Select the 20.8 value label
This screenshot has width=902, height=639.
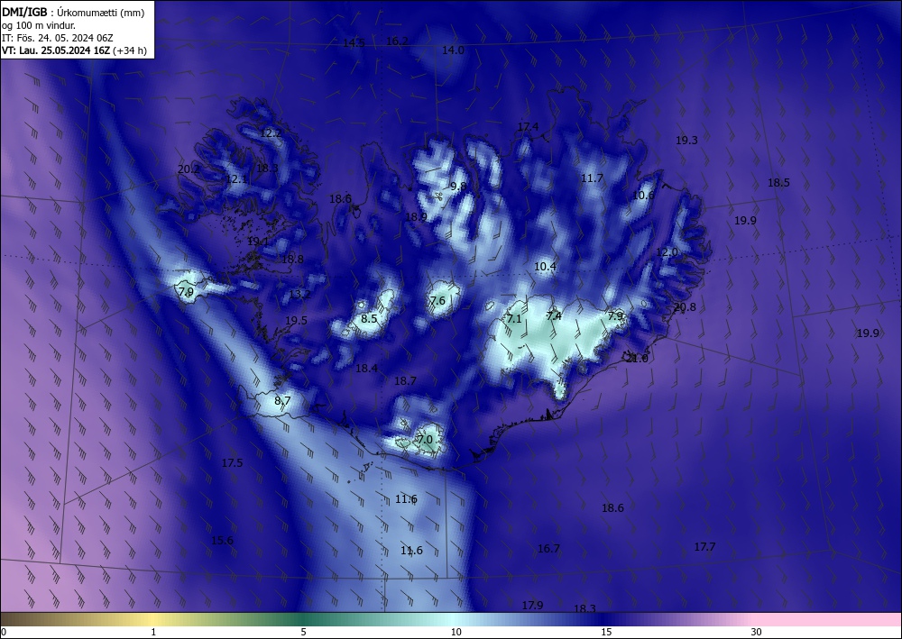coord(685,307)
